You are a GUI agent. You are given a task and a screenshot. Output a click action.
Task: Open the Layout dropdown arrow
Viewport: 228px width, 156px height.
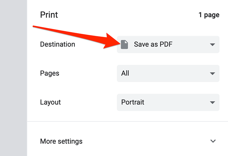click(x=212, y=102)
